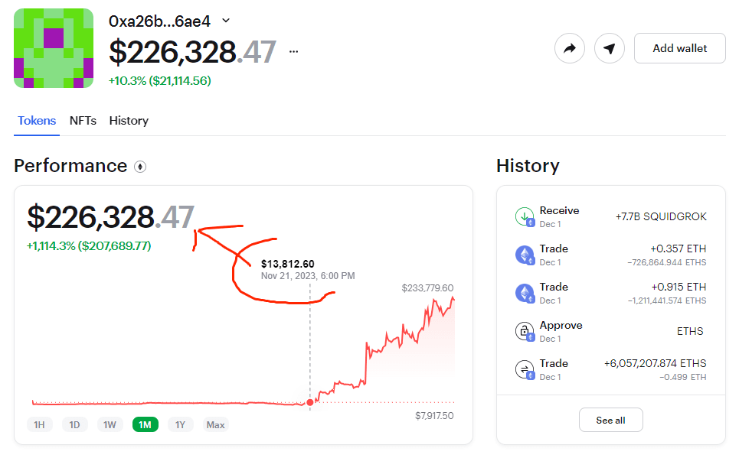Choose the 1Y chart range

pyautogui.click(x=180, y=424)
